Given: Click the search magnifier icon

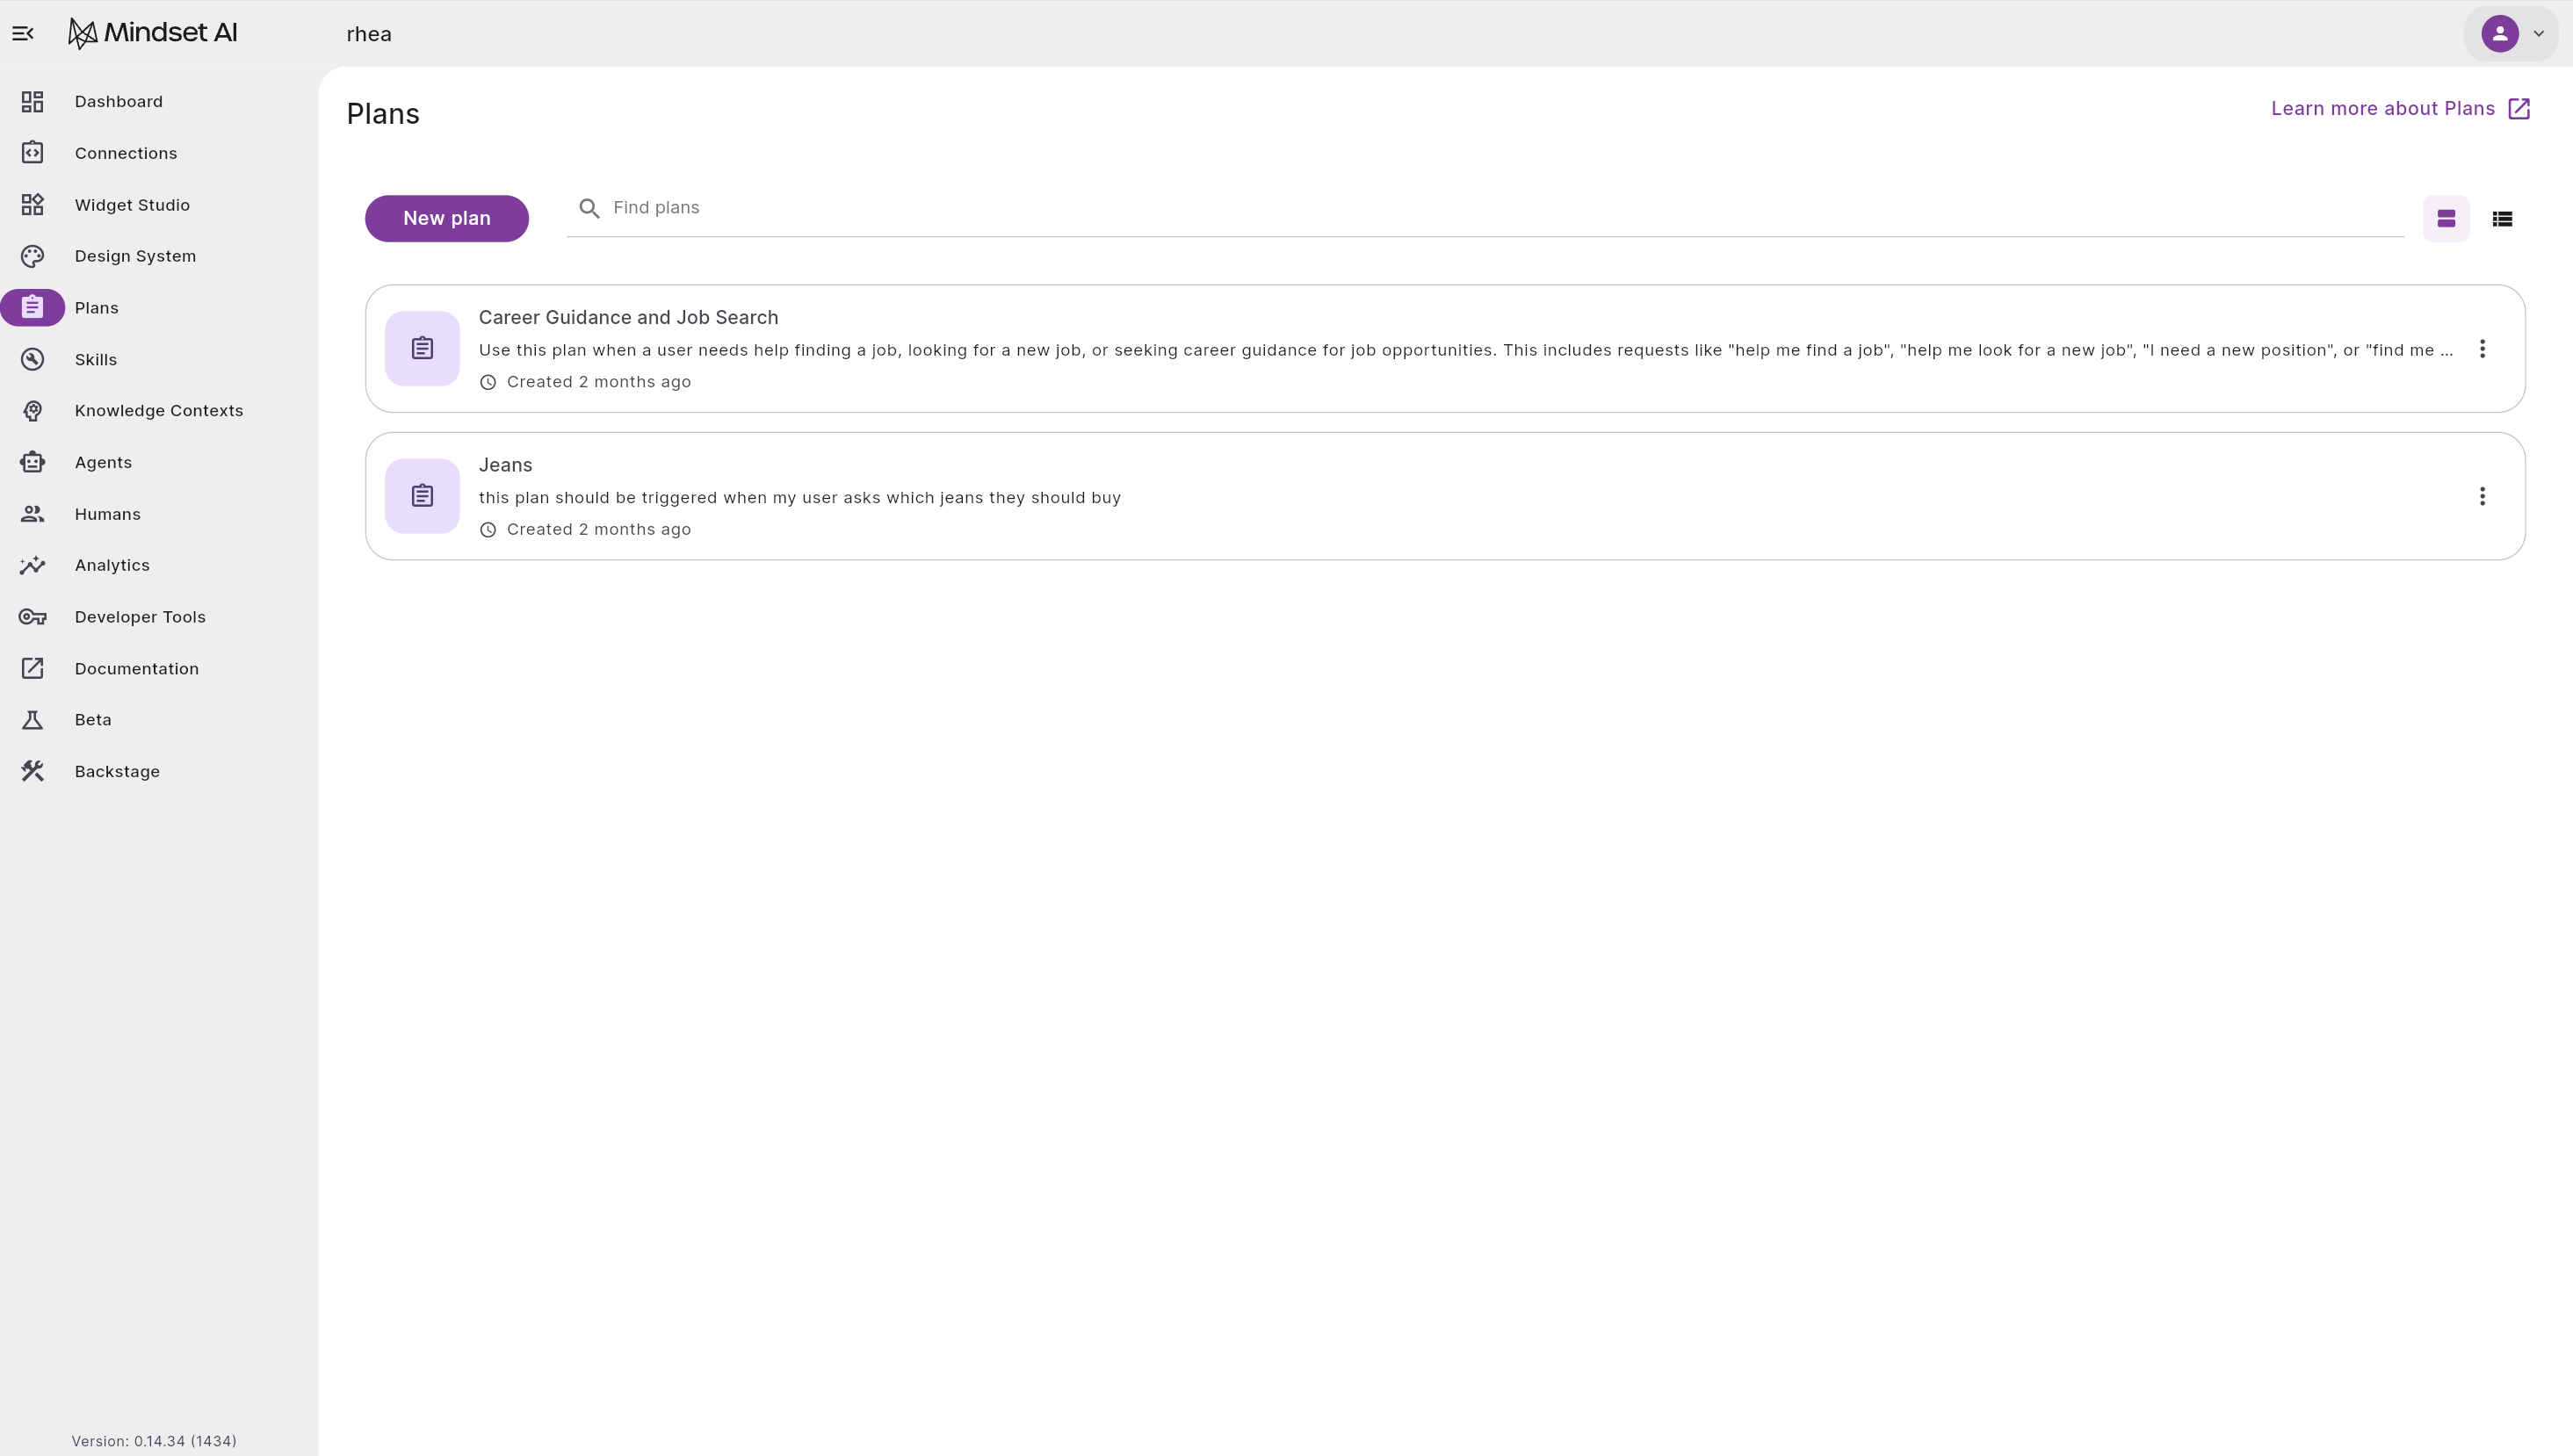Looking at the screenshot, I should click(589, 208).
